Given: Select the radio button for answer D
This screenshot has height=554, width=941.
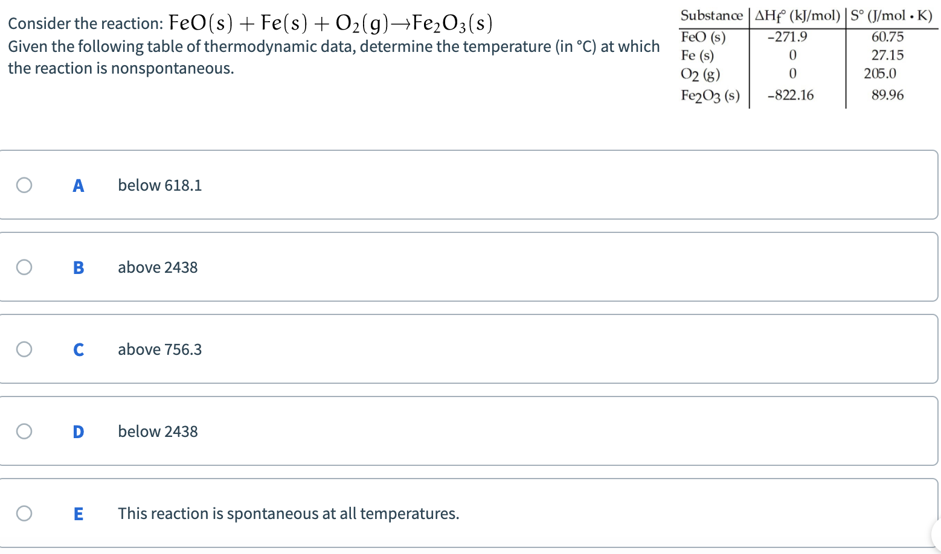Looking at the screenshot, I should 24,431.
